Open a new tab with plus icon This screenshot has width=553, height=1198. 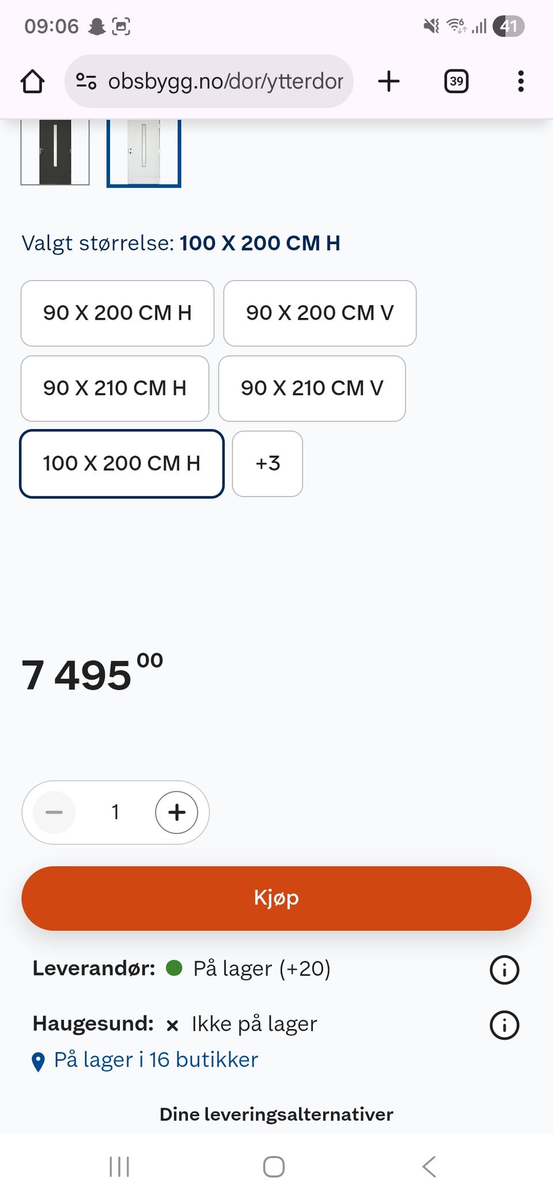[x=389, y=81]
